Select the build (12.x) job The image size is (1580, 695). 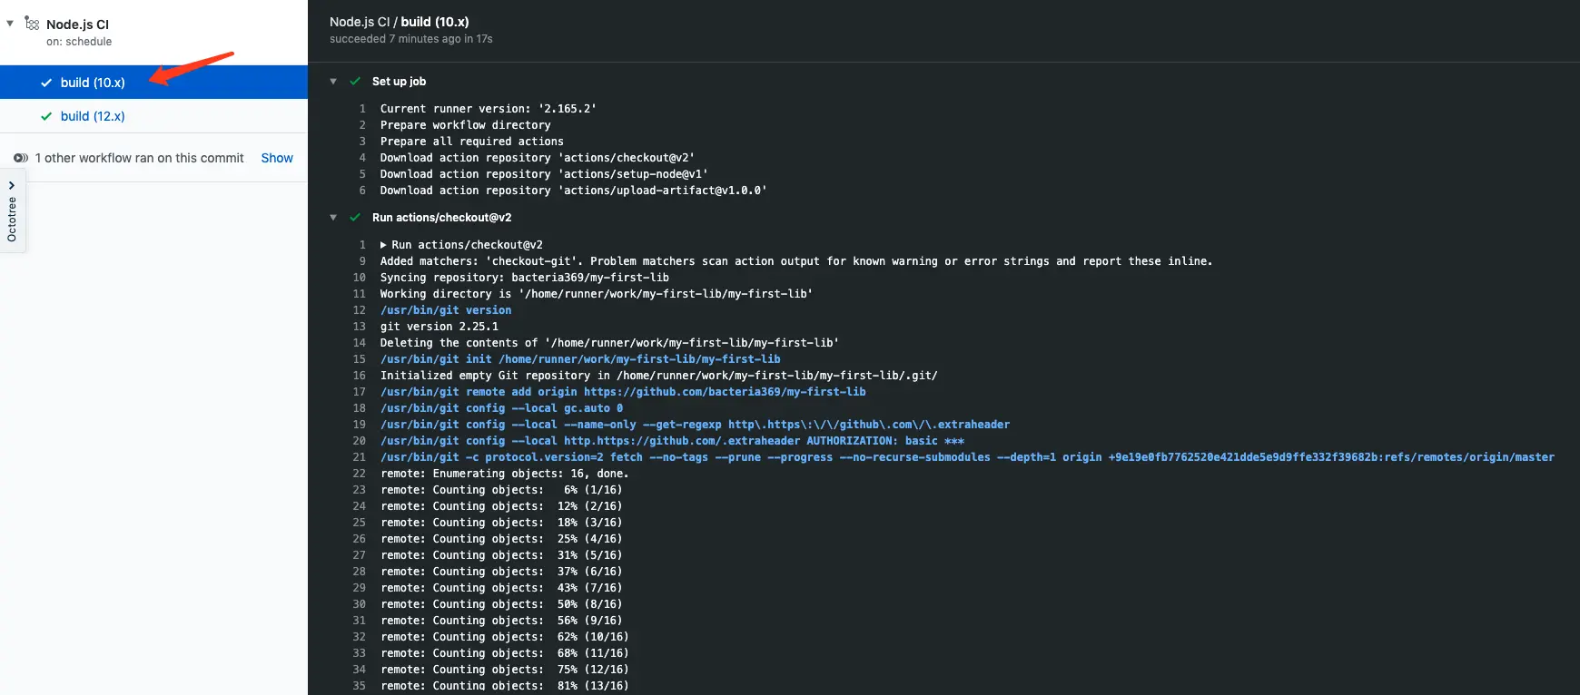click(153, 116)
